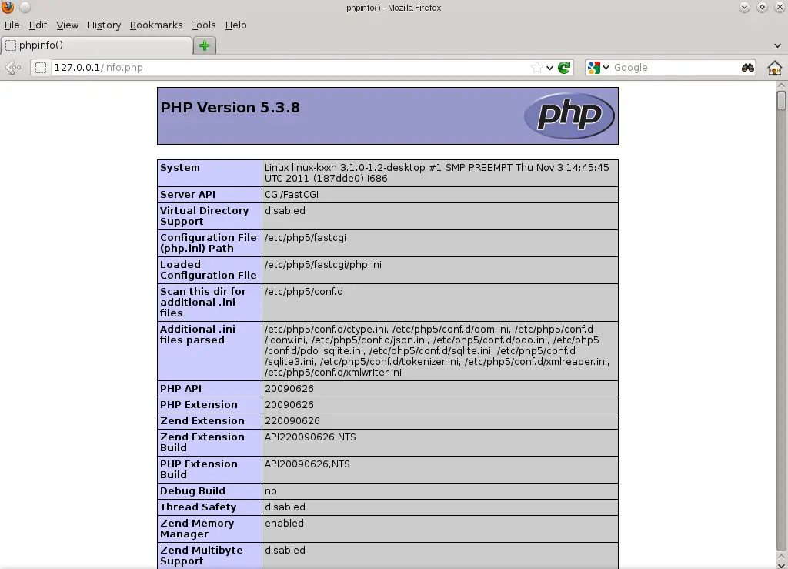
Task: Click the PHP Version 5.3.8 heading
Action: (230, 108)
